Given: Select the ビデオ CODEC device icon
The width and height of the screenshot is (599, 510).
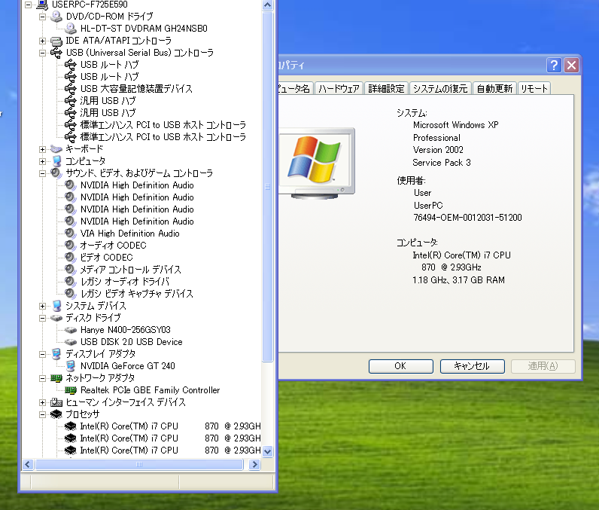Looking at the screenshot, I should pyautogui.click(x=70, y=258).
